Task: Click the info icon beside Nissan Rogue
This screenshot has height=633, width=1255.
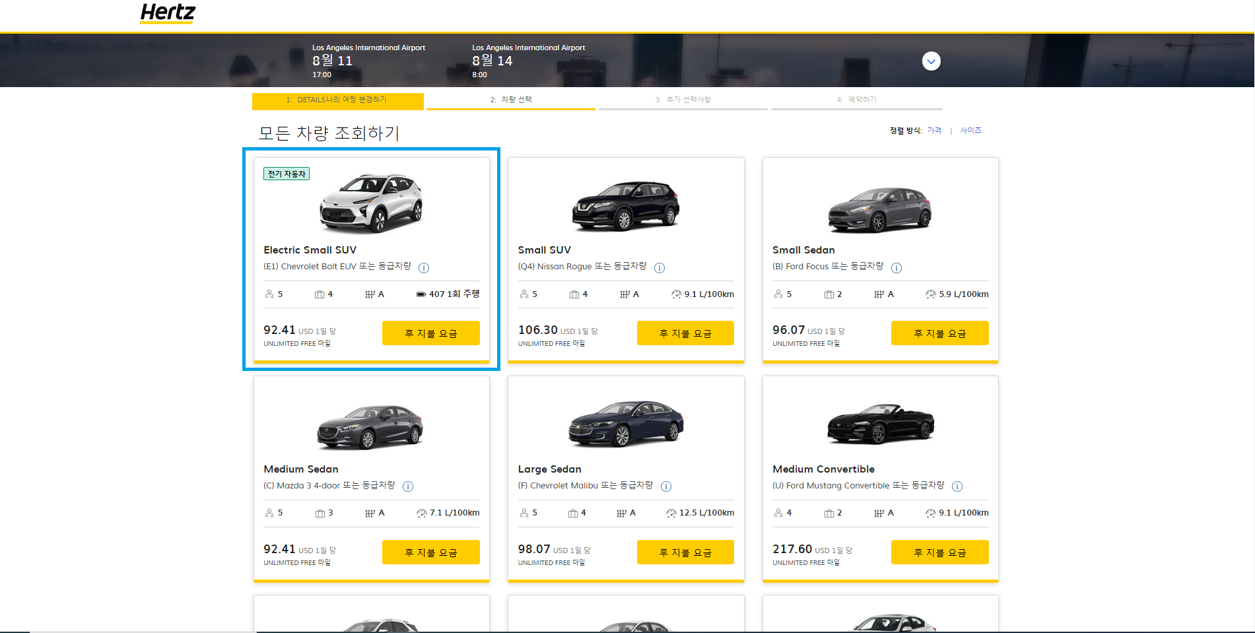Action: tap(660, 268)
